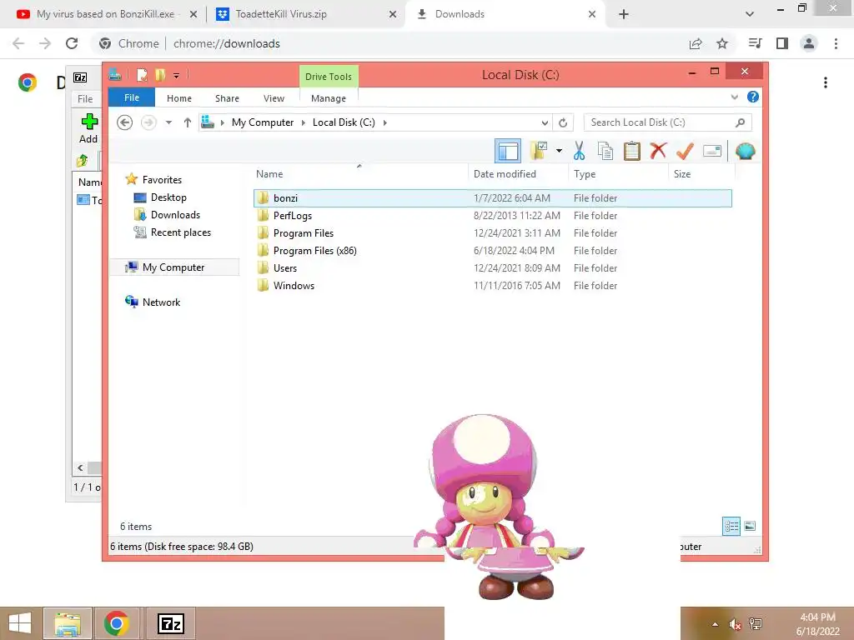The width and height of the screenshot is (854, 640).
Task: Open Customize Quick Access Toolbar dropdown
Action: coord(177,76)
